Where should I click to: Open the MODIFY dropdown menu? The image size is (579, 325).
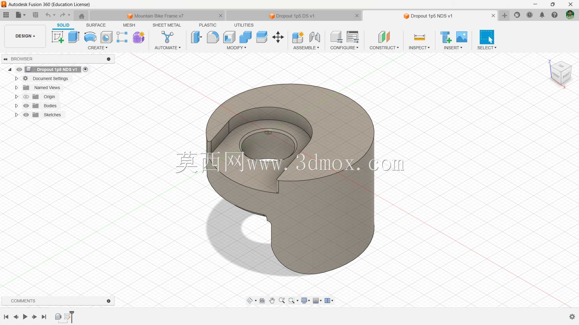pos(237,48)
